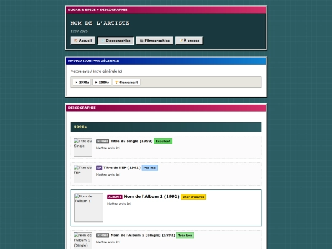This screenshot has height=249, width=332.
Task: Jump to the 1990s decade
Action: (x=82, y=82)
